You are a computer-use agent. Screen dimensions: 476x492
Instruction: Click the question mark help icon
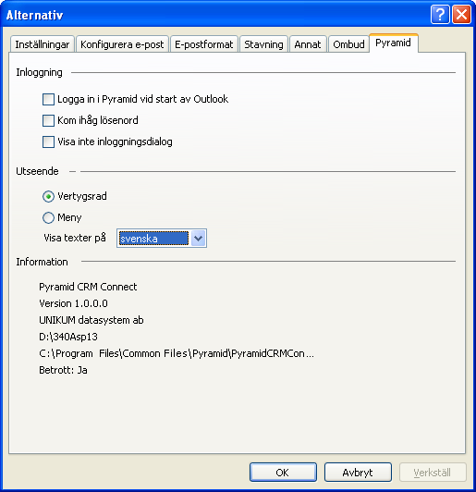pyautogui.click(x=440, y=15)
